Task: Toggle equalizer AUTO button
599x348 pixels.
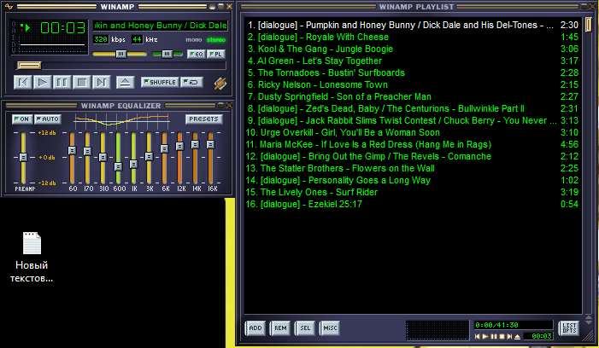Action: click(x=48, y=119)
